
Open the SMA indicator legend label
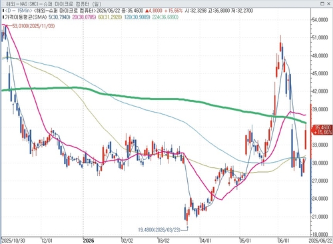click(25, 17)
